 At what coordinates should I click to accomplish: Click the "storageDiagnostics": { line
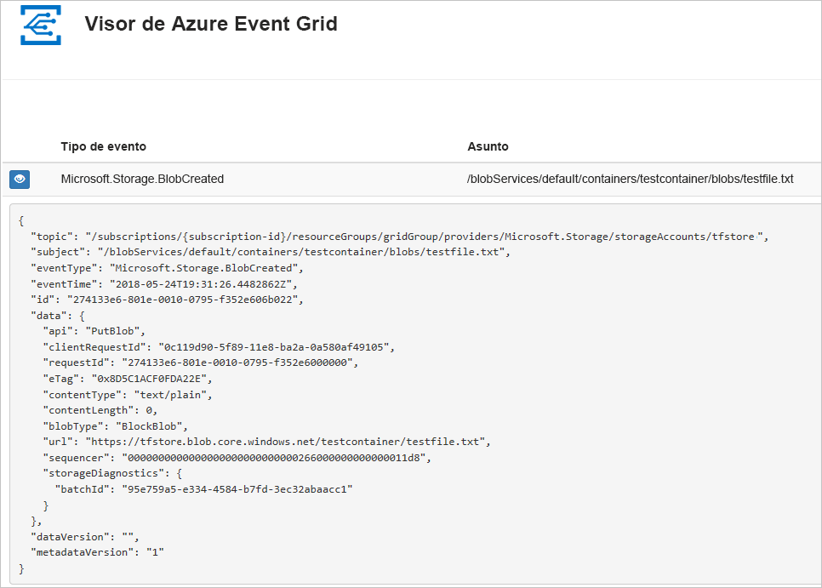(112, 473)
